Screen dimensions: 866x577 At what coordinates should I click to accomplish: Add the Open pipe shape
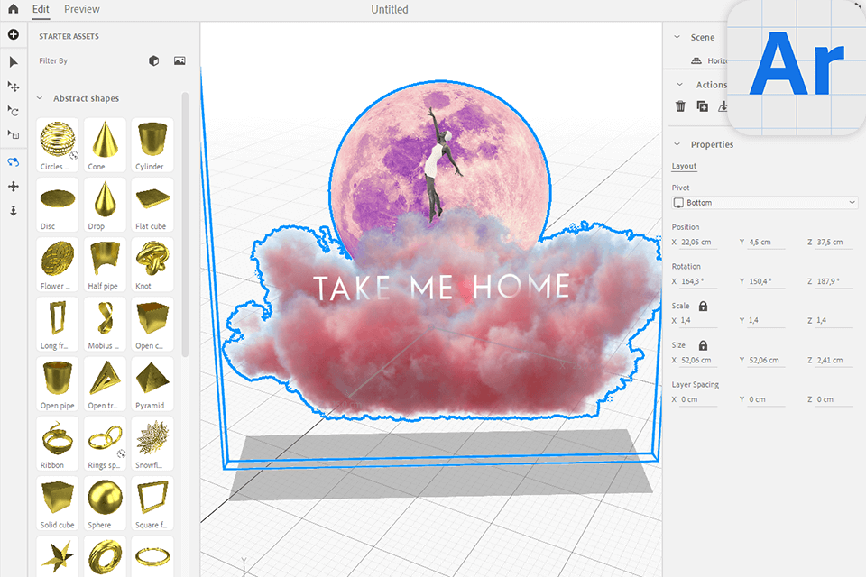click(x=58, y=383)
